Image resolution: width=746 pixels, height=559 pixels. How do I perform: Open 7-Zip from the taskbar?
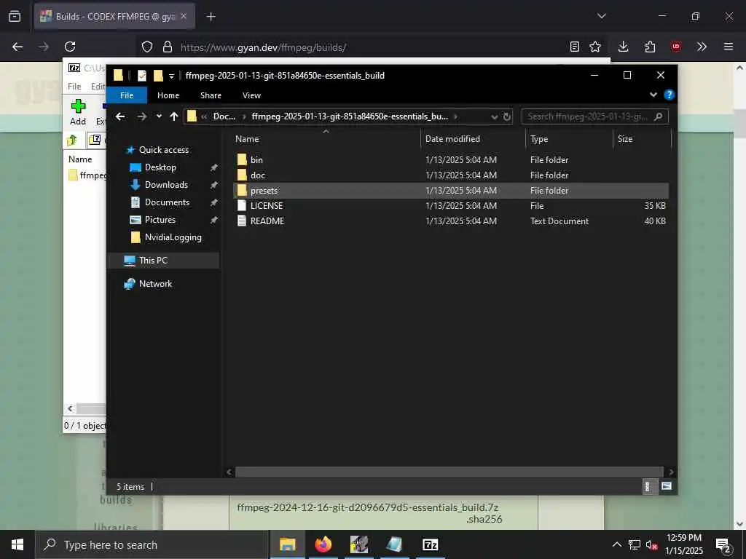pos(430,544)
